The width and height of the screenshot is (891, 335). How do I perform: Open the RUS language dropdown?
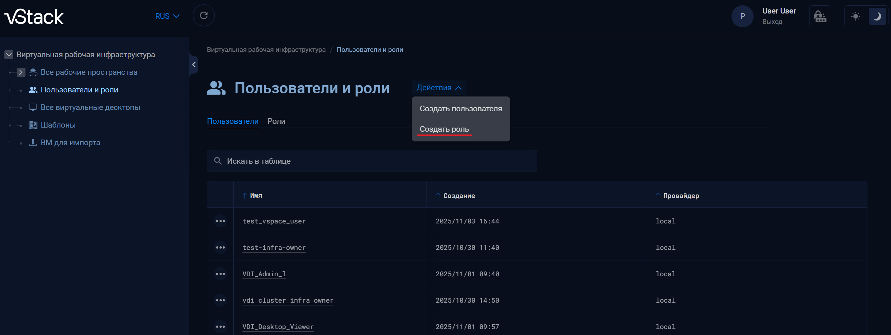pyautogui.click(x=167, y=16)
